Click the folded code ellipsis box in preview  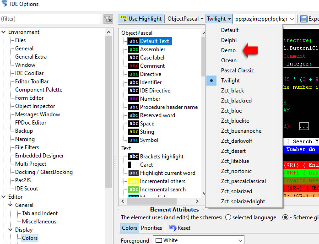click(304, 126)
